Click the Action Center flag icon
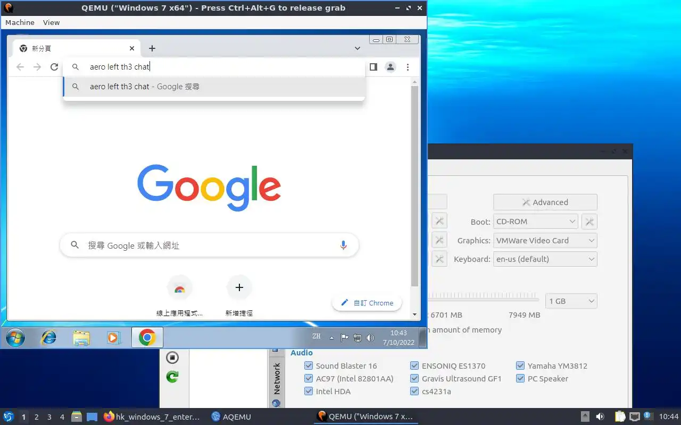This screenshot has height=425, width=681. tap(344, 337)
